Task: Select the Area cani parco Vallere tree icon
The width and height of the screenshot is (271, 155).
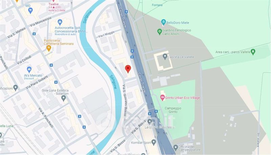Action: [253, 52]
